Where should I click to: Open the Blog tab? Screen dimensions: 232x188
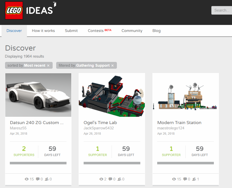(x=156, y=31)
